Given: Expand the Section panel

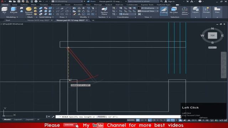Looking at the screenshot, I should (103, 17).
